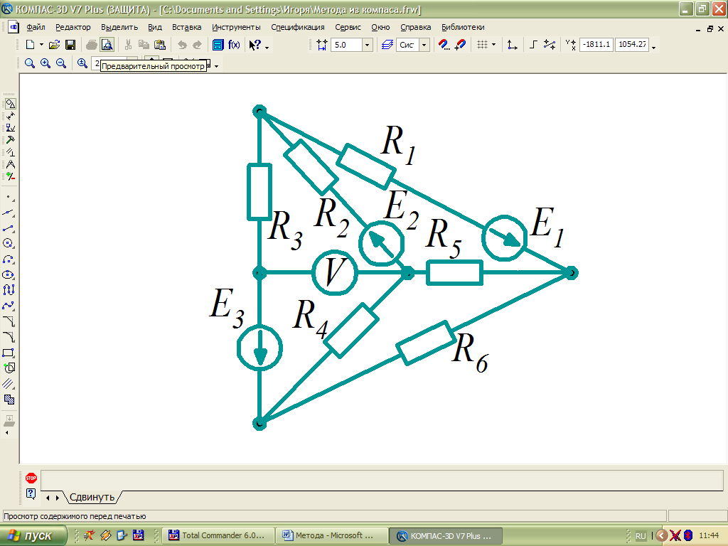Select the Arc tool in left toolbar

9,259
